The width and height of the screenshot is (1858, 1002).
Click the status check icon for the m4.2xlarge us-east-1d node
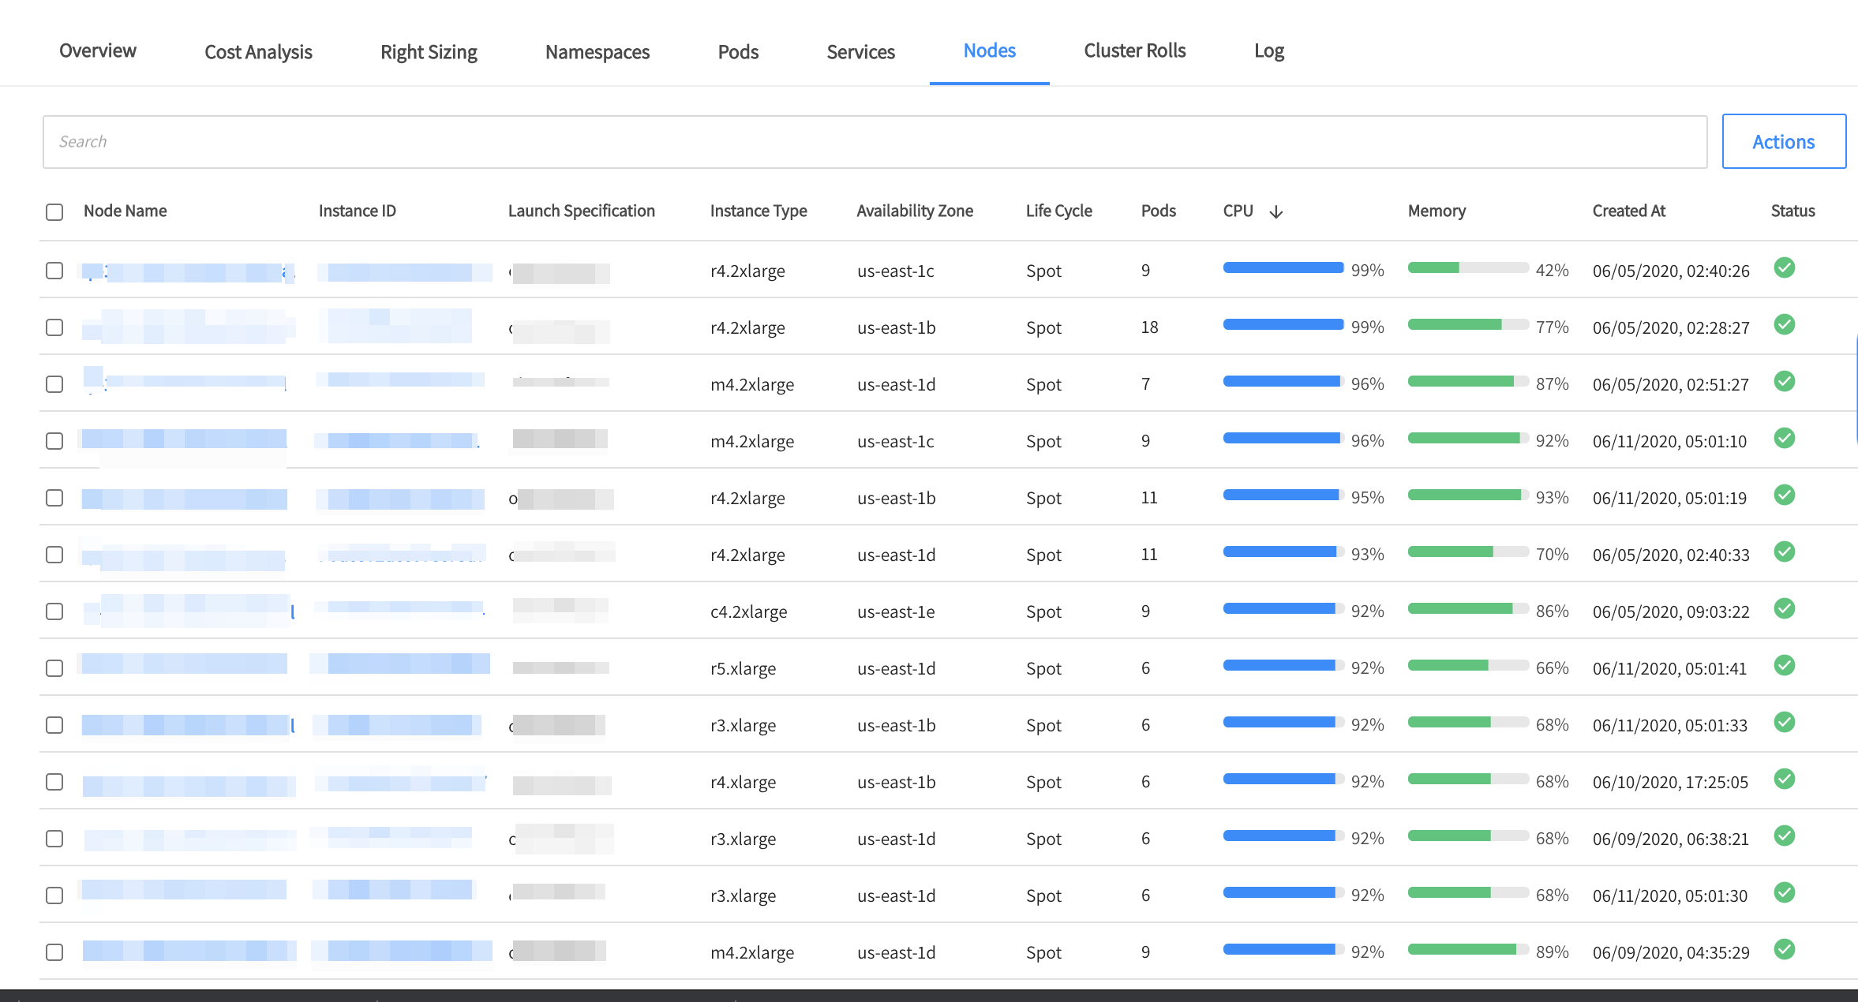[1785, 382]
